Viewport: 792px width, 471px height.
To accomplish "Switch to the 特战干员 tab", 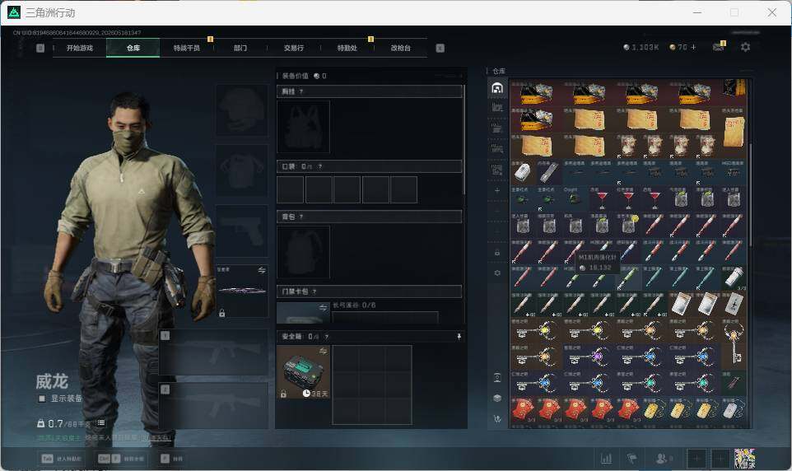I will pos(187,48).
